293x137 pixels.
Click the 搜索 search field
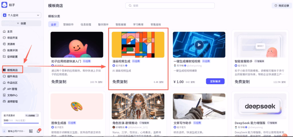[170, 6]
